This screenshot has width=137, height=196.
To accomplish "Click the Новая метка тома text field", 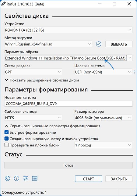I will (x=68, y=104).
